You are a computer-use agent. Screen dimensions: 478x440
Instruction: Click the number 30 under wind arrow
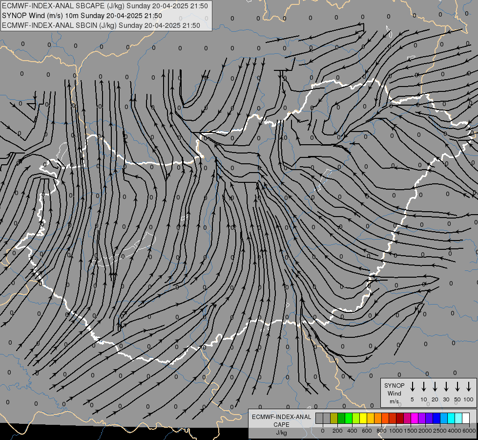coord(446,399)
